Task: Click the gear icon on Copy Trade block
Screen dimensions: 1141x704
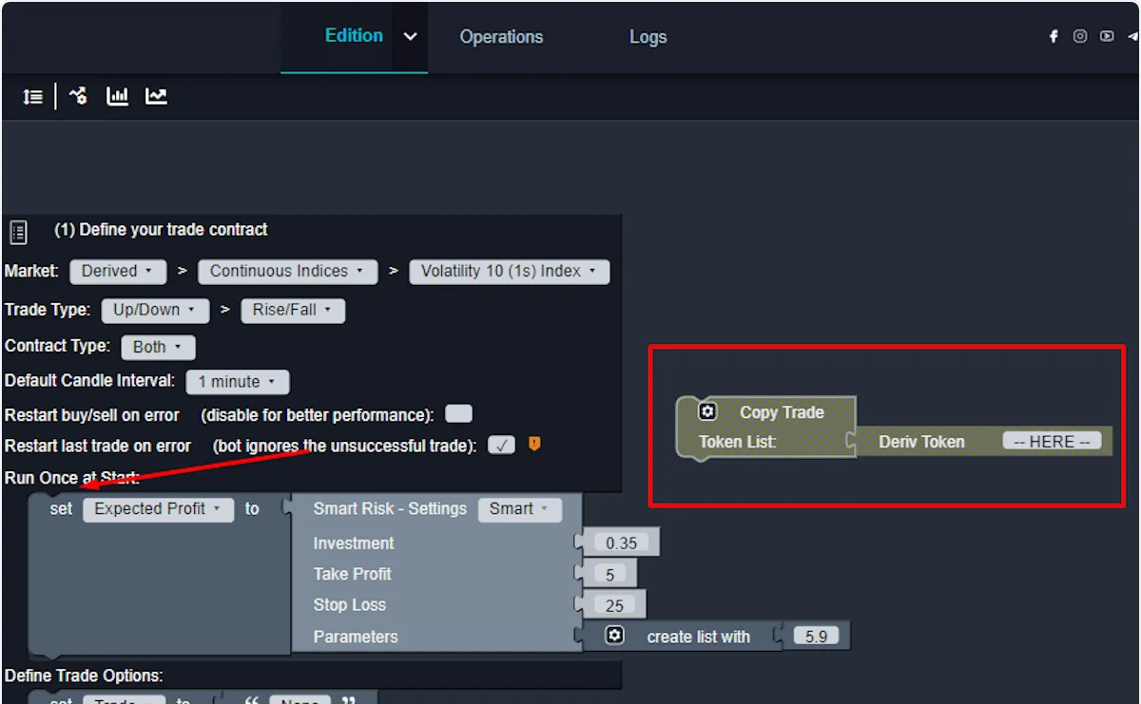Action: (x=706, y=411)
